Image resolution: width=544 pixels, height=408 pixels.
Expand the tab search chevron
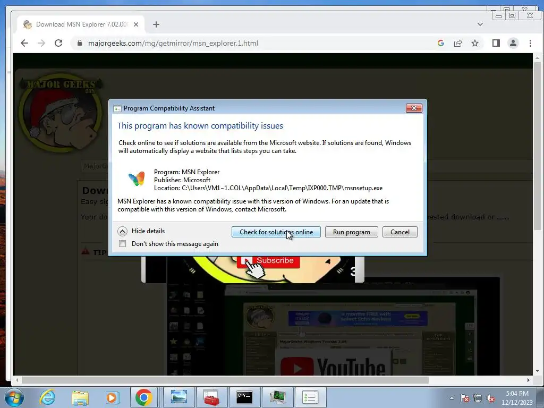coord(480,24)
